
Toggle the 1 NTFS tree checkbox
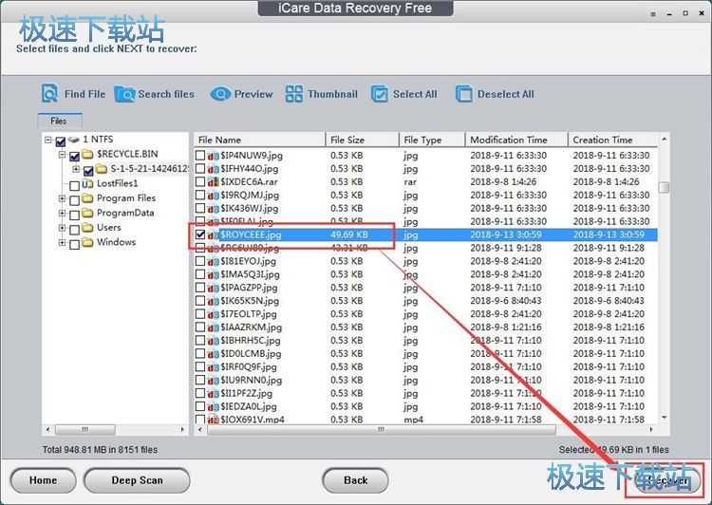(x=61, y=141)
